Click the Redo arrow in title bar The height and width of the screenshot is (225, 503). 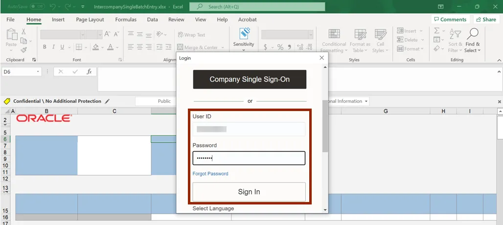(68, 6)
